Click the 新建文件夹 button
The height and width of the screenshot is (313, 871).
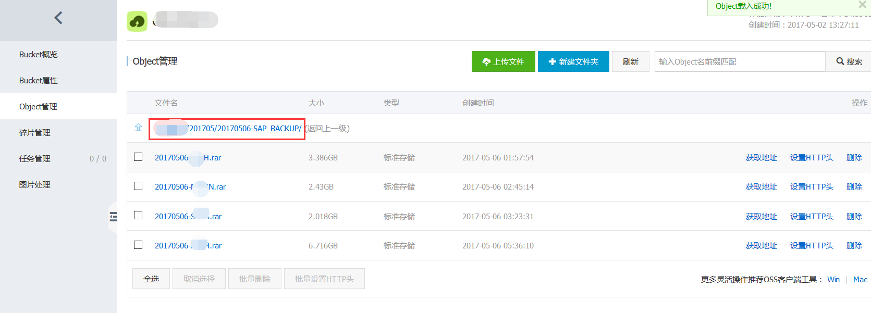tap(573, 61)
